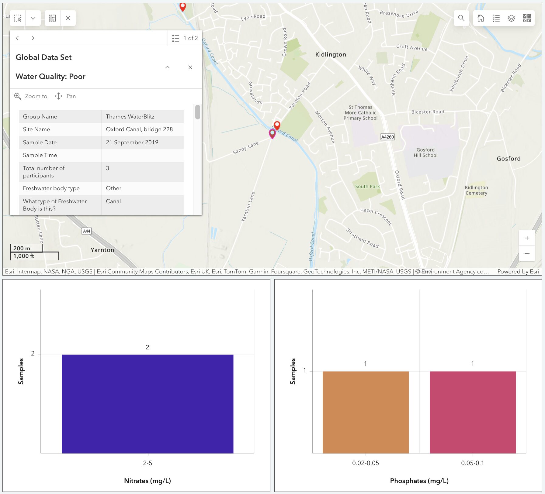Open the map search tool
545x494 pixels.
tap(461, 18)
